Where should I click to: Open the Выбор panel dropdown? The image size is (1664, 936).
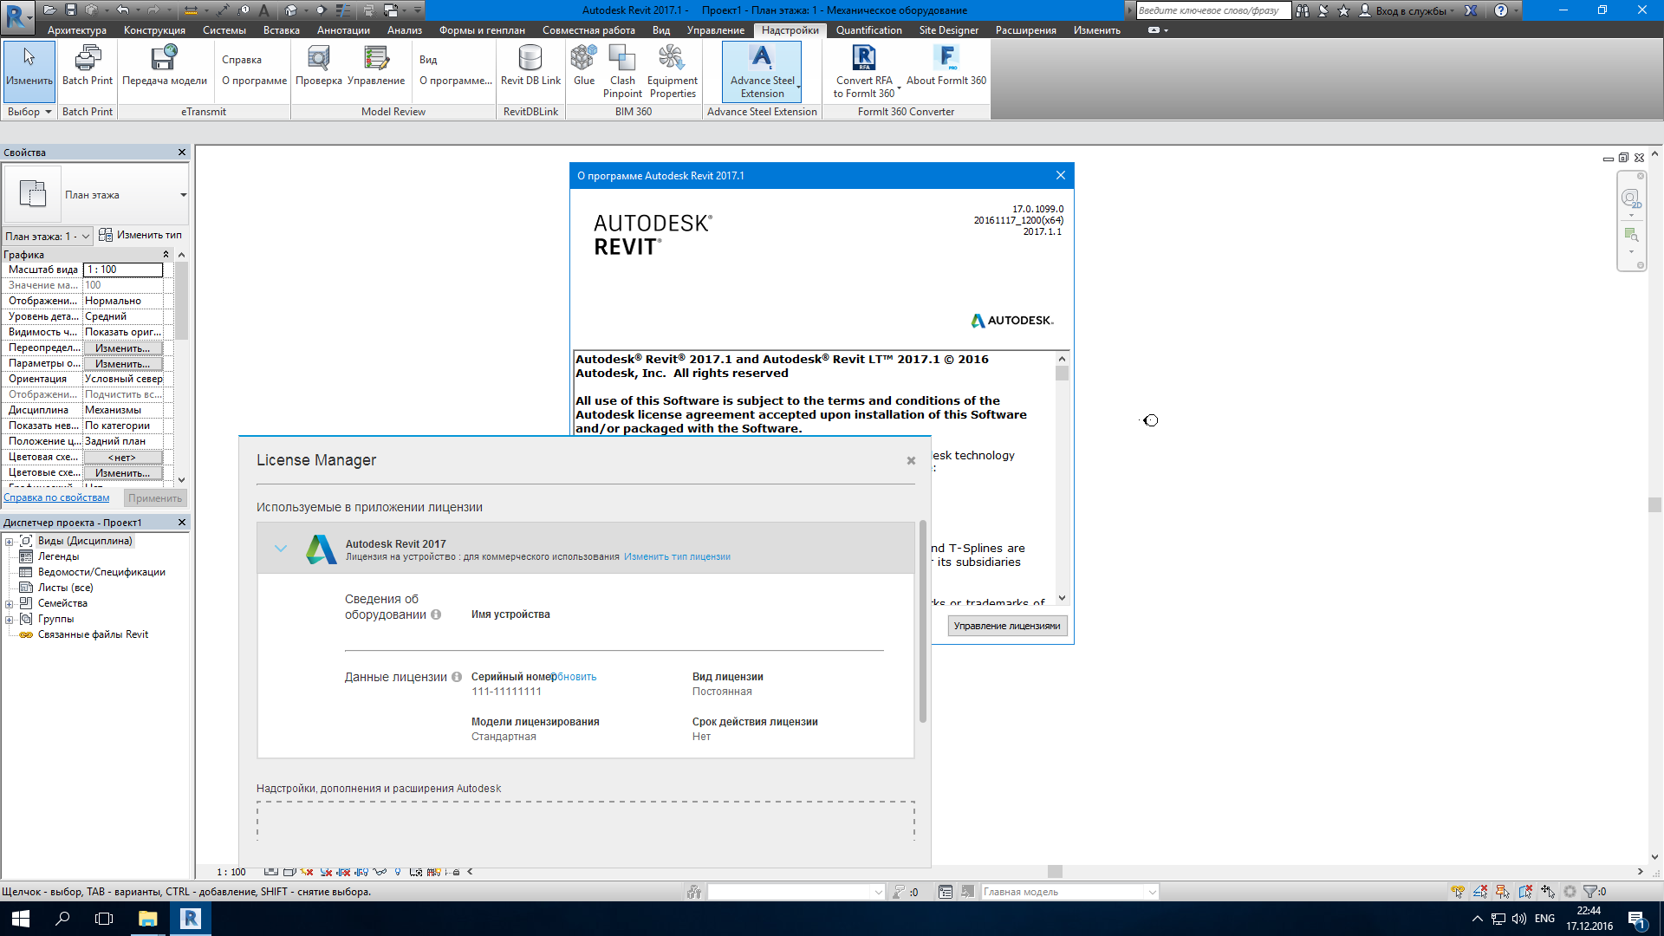point(29,112)
